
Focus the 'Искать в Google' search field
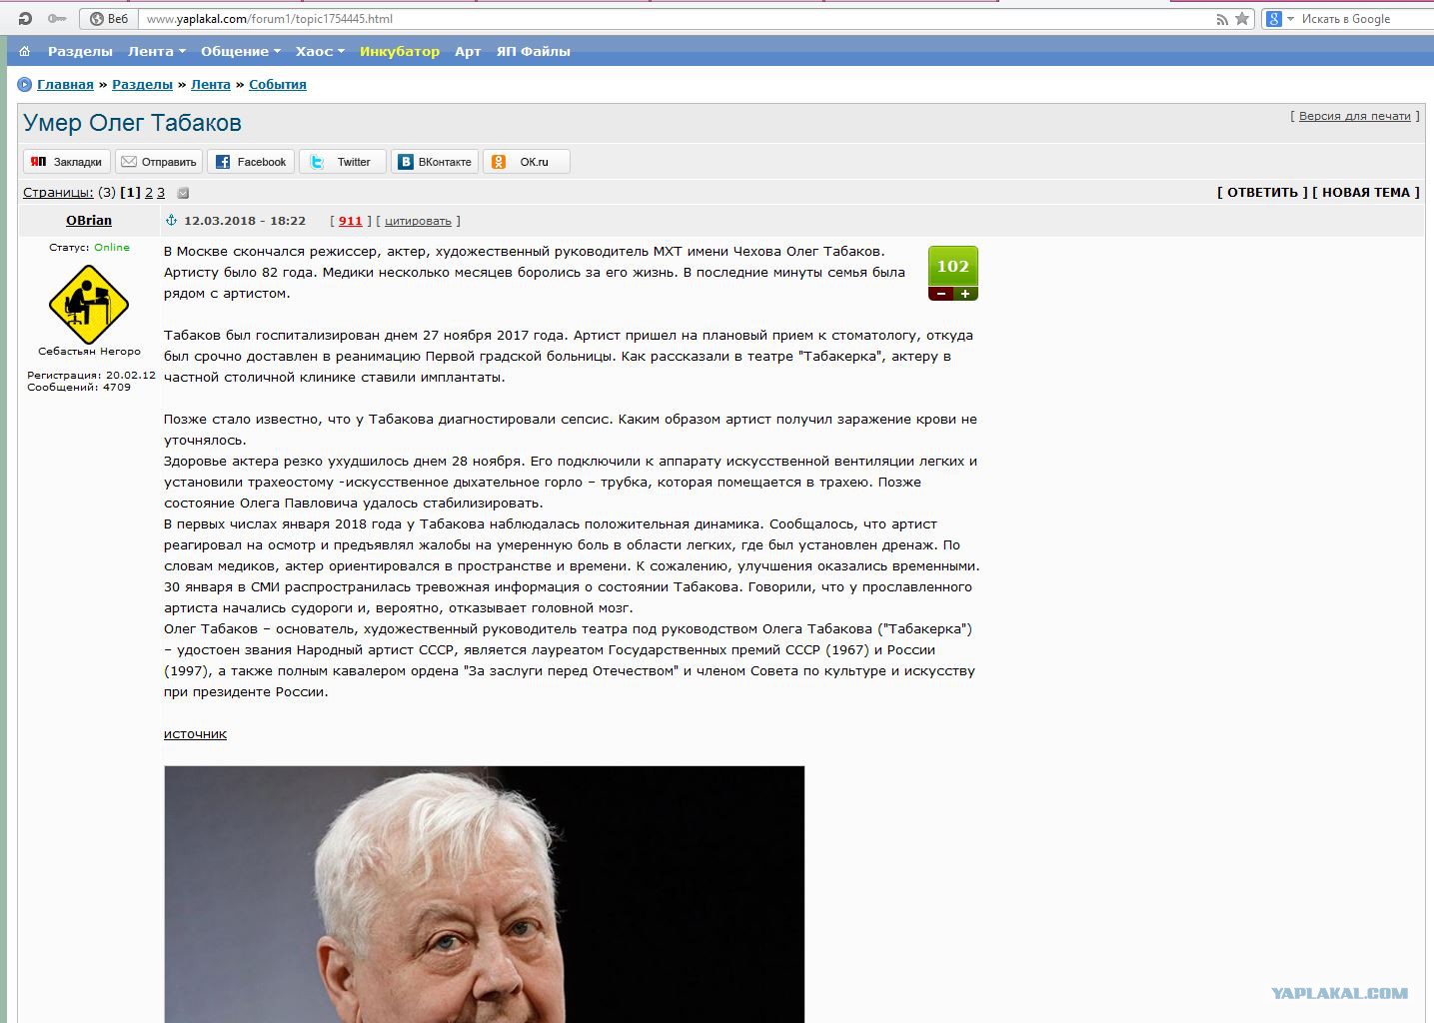(1366, 19)
